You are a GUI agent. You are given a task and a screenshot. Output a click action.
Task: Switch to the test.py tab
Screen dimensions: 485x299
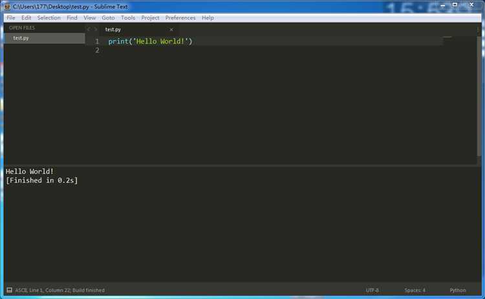(x=113, y=30)
